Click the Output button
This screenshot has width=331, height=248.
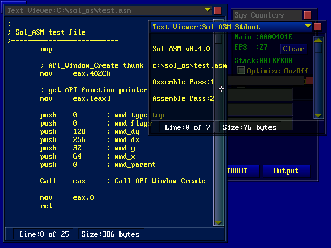tap(286, 171)
